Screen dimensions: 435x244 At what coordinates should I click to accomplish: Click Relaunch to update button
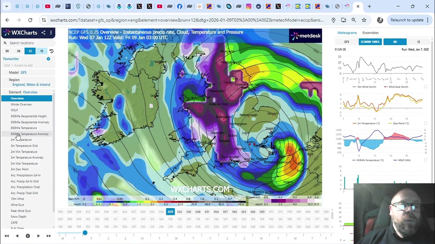tap(410, 20)
